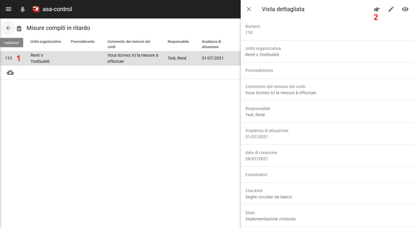The height and width of the screenshot is (228, 414).
Task: Click 'Test, René' under Responsabile in details
Action: click(x=255, y=115)
